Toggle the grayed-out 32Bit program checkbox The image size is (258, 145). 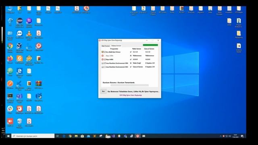(x=105, y=56)
